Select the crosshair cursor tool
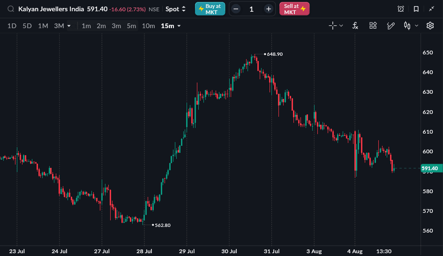The width and height of the screenshot is (443, 256). coord(332,26)
